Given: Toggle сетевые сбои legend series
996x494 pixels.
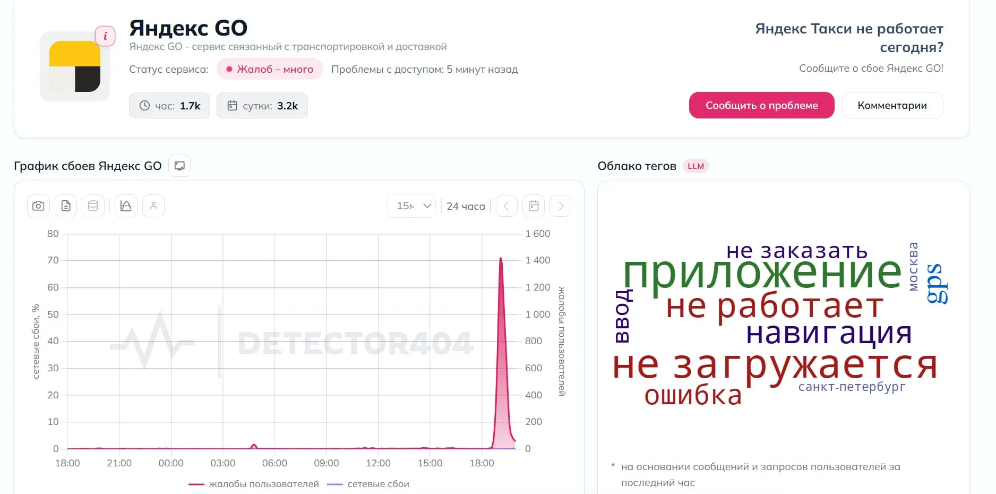Looking at the screenshot, I should [x=368, y=484].
